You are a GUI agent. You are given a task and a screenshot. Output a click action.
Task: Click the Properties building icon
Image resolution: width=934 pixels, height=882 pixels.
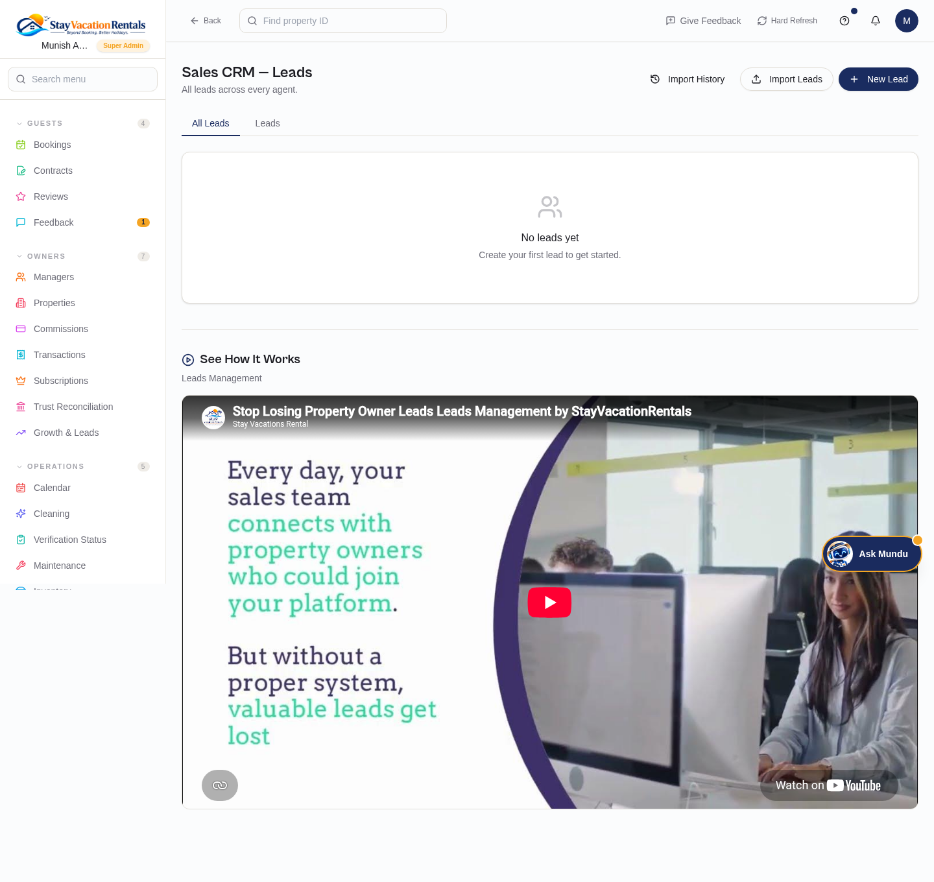(x=21, y=303)
